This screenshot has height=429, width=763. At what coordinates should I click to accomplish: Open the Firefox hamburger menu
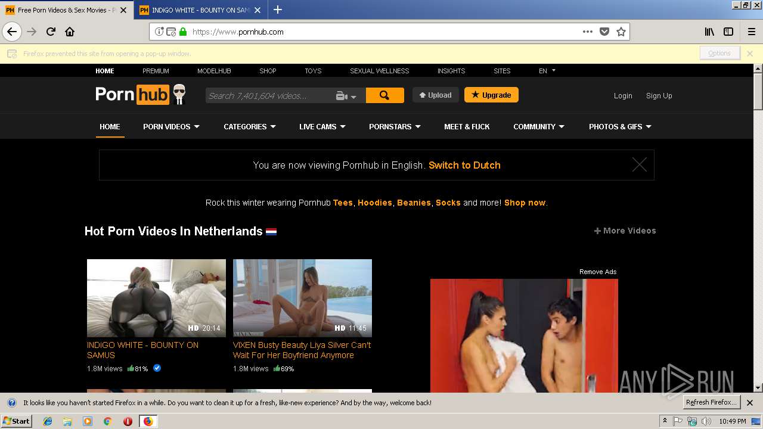tap(751, 32)
